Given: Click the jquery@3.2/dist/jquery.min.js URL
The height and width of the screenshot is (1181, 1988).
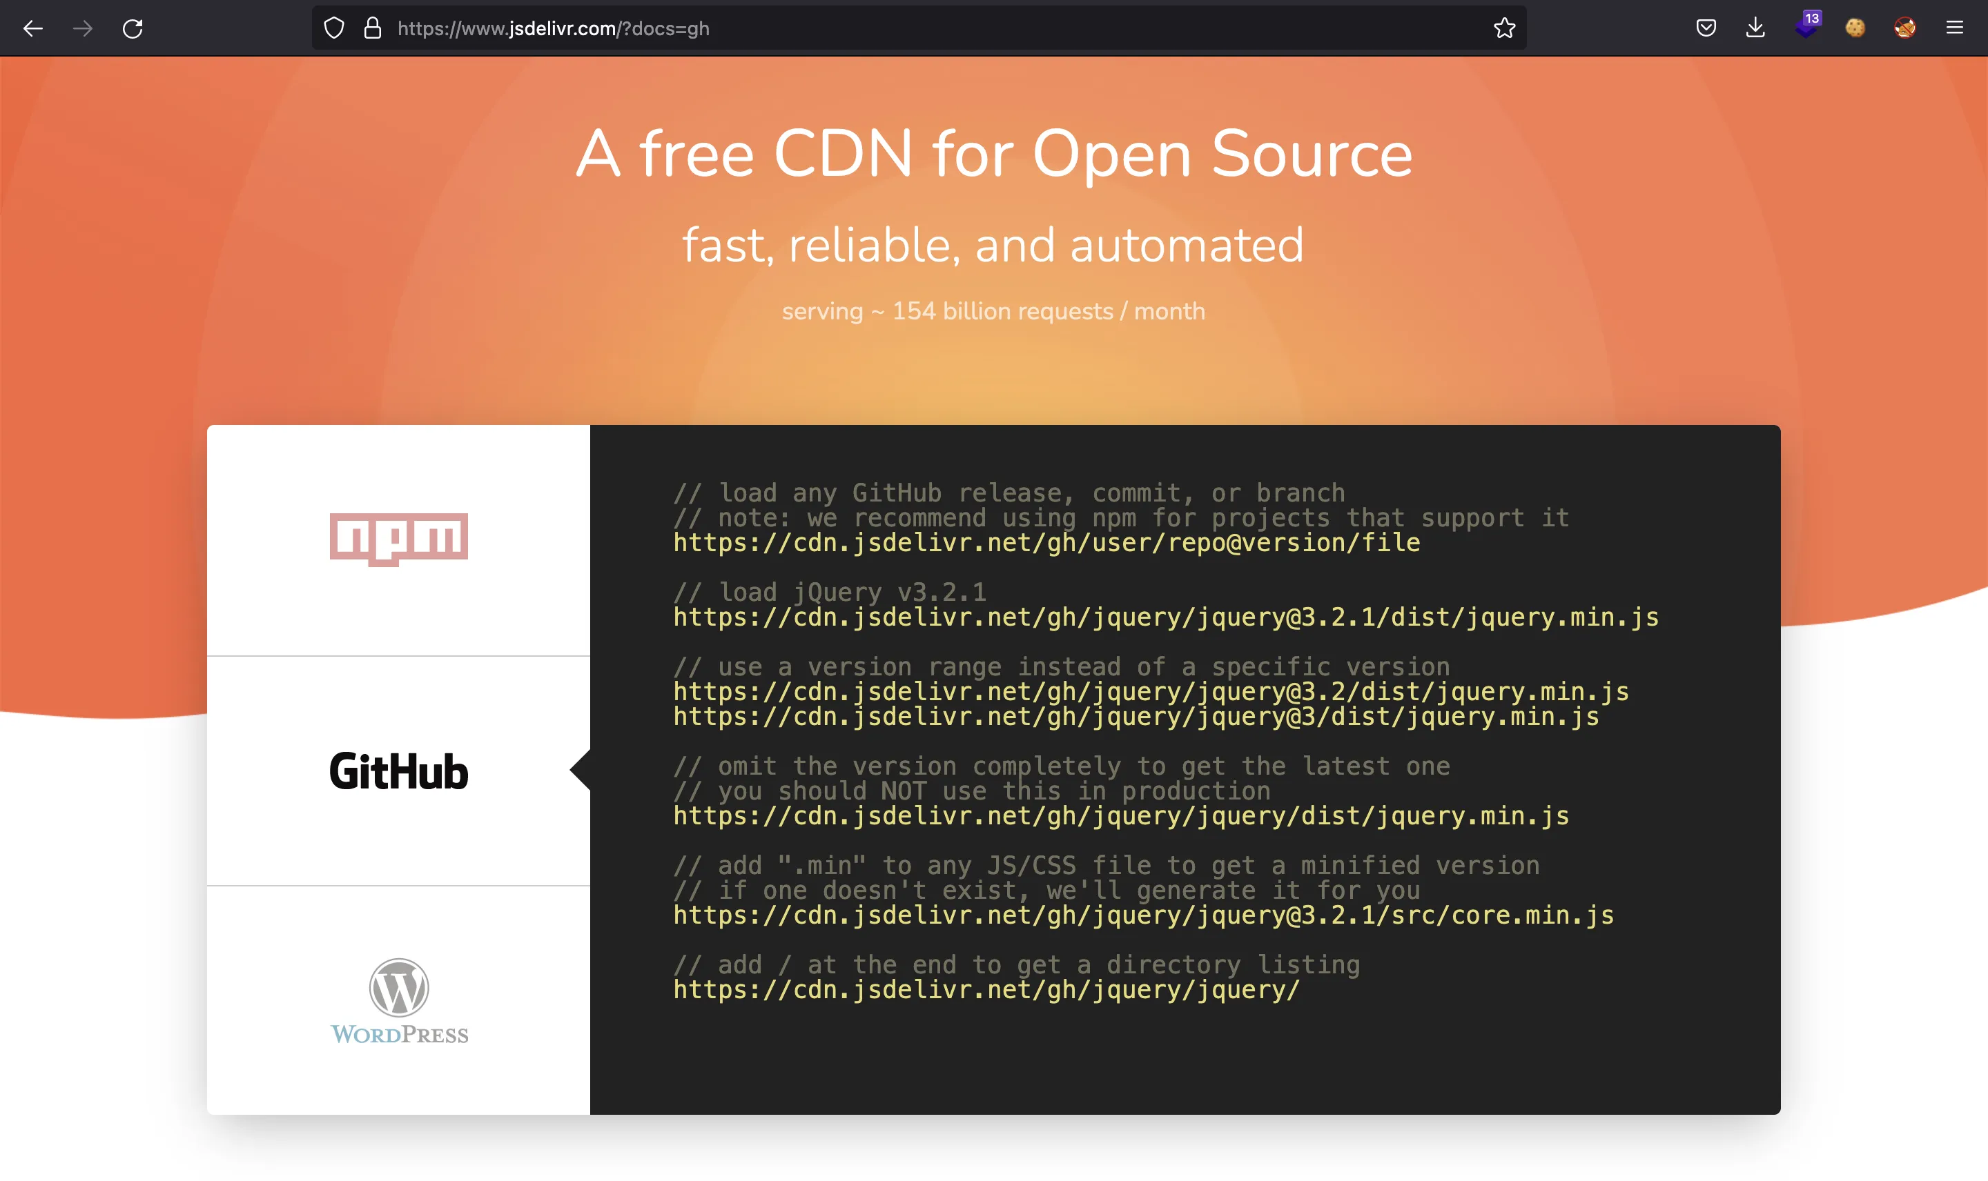Looking at the screenshot, I should click(x=1151, y=692).
